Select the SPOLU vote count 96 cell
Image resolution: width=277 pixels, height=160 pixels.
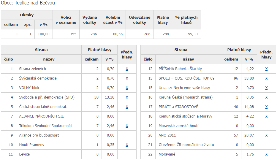pos(235,78)
